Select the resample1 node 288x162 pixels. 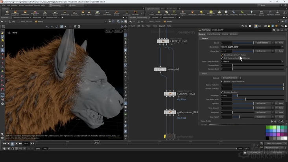tap(160, 69)
